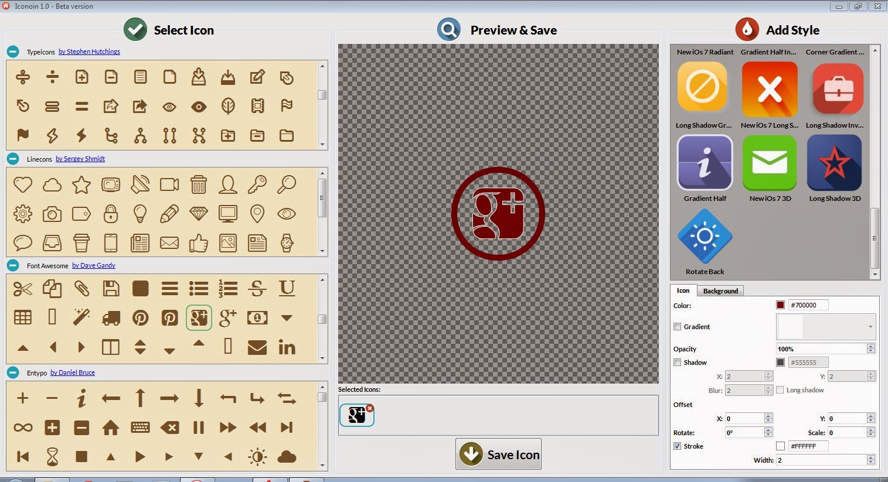This screenshot has height=482, width=888.
Task: Collapse the Typeicons section
Action: 13,52
